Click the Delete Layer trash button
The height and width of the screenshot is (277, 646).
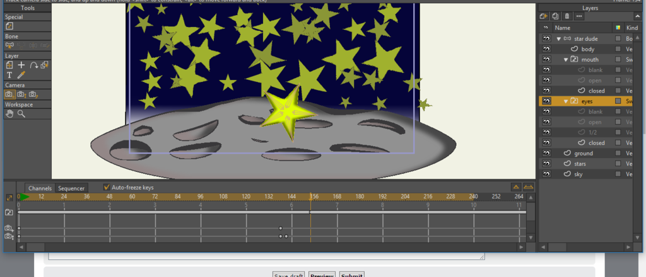(567, 16)
